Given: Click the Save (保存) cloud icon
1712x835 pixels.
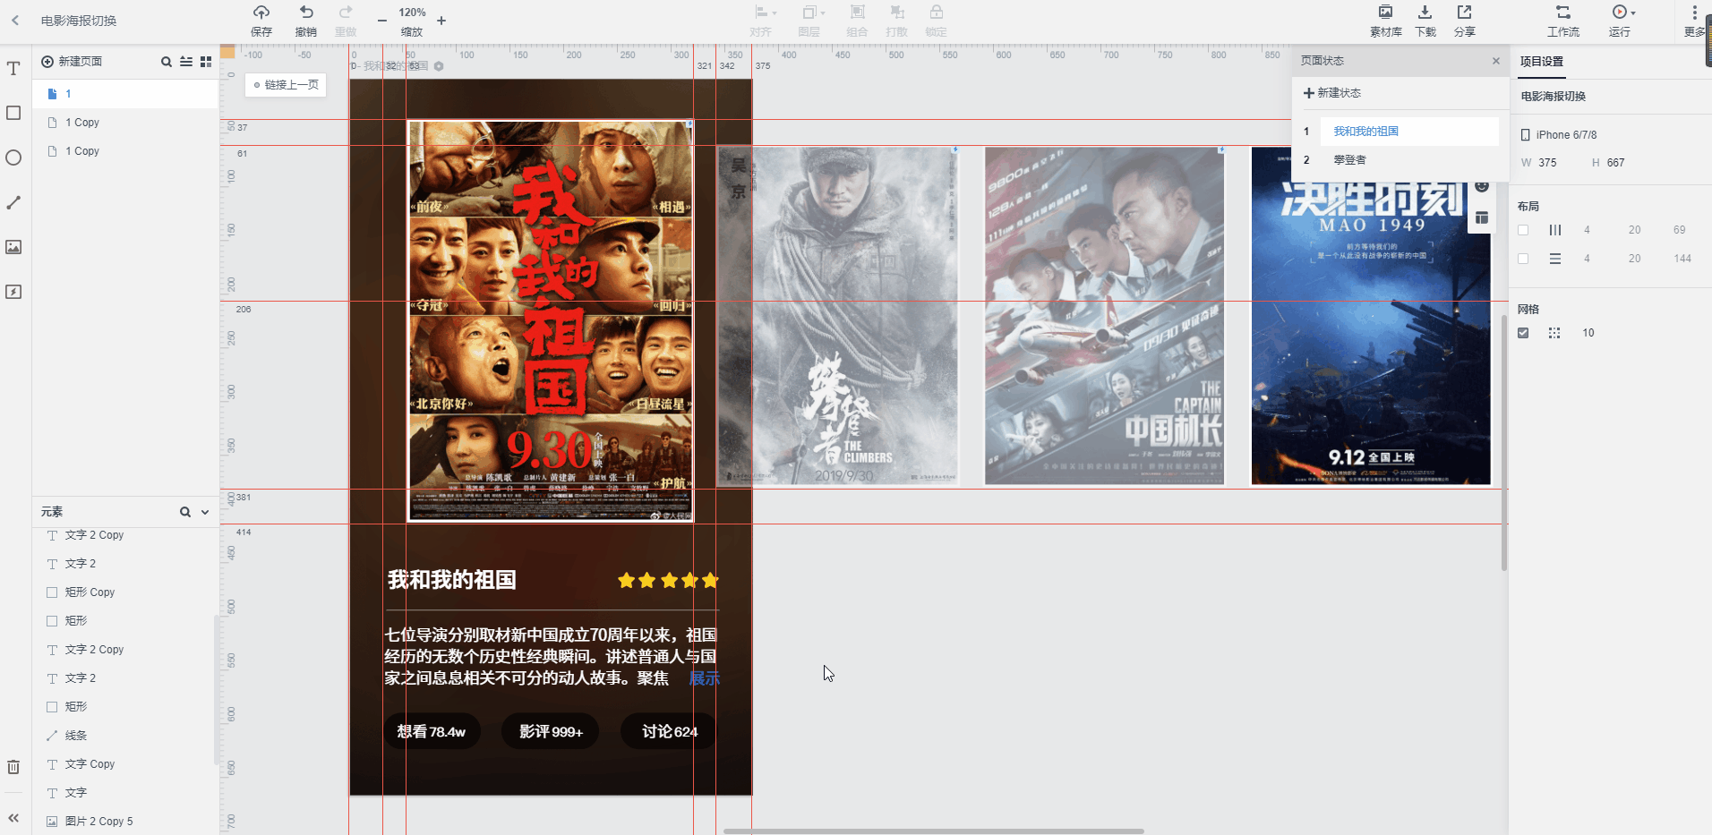Looking at the screenshot, I should (261, 13).
